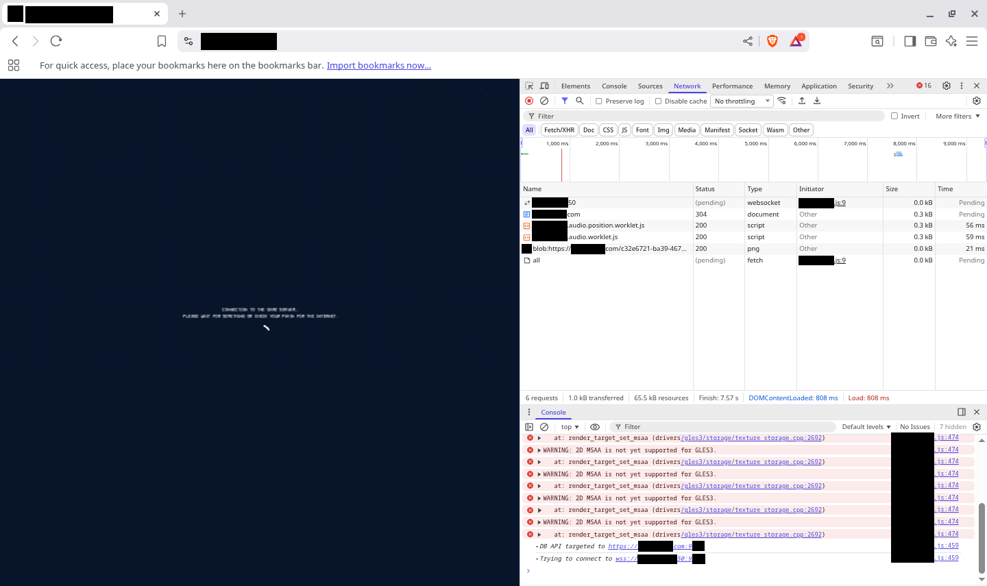987x586 pixels.
Task: Switch to the Performance tab
Action: tap(732, 86)
